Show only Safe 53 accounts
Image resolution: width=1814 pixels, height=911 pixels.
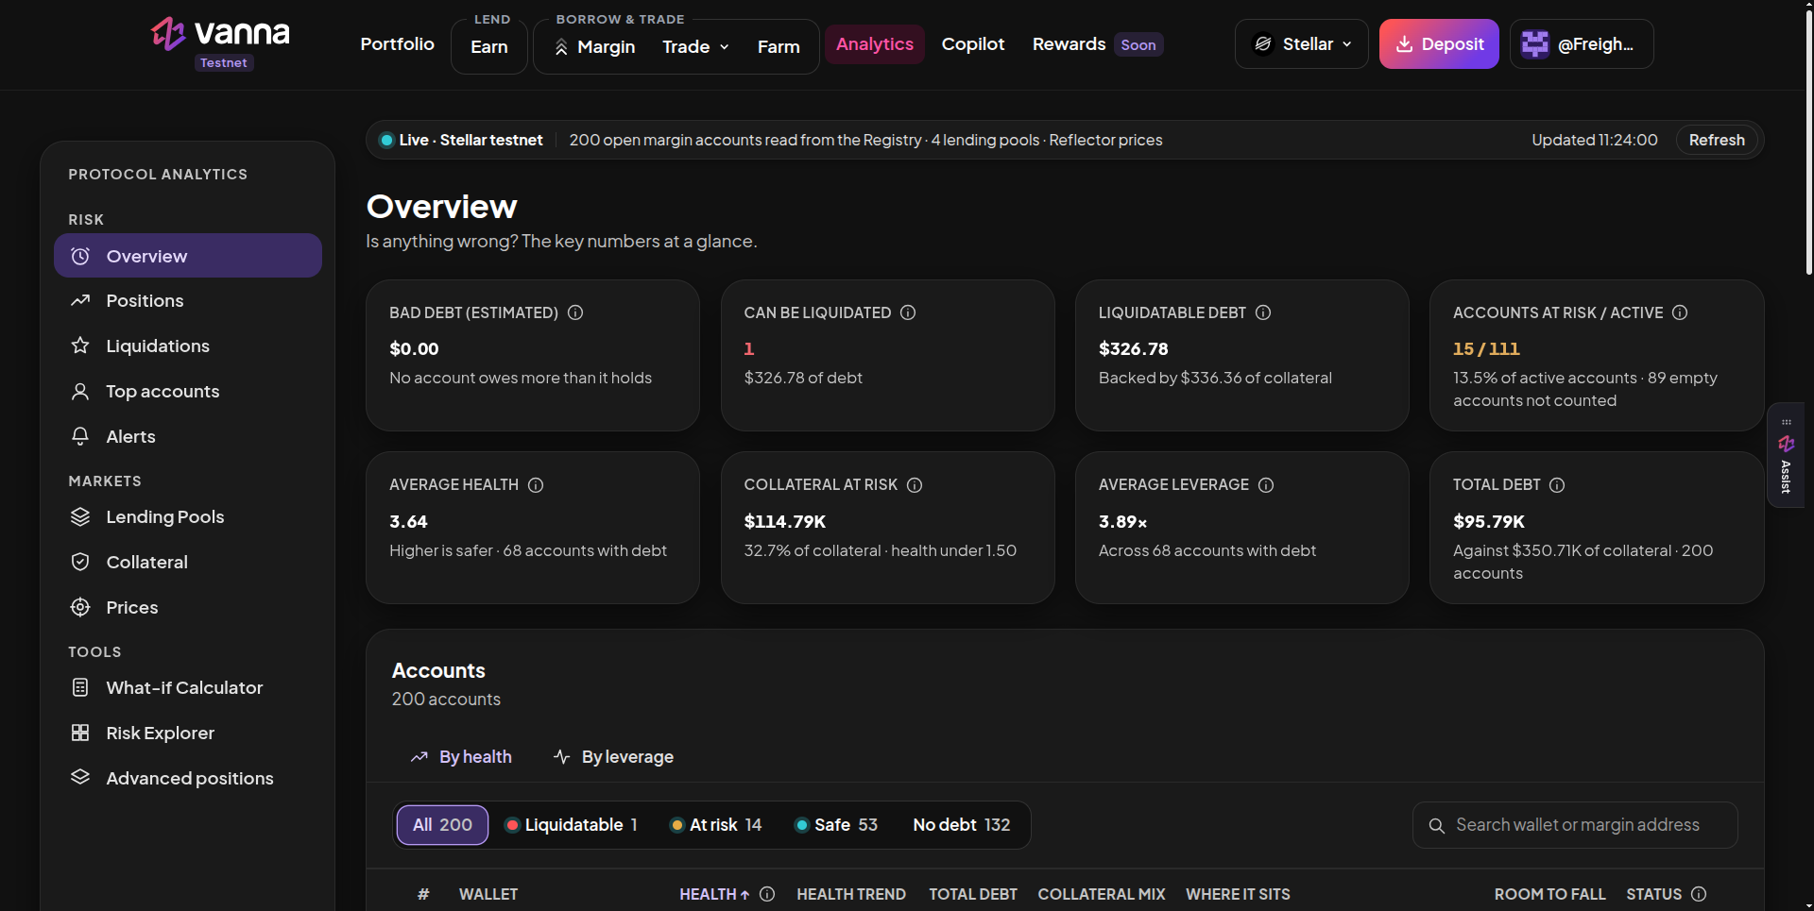836,825
